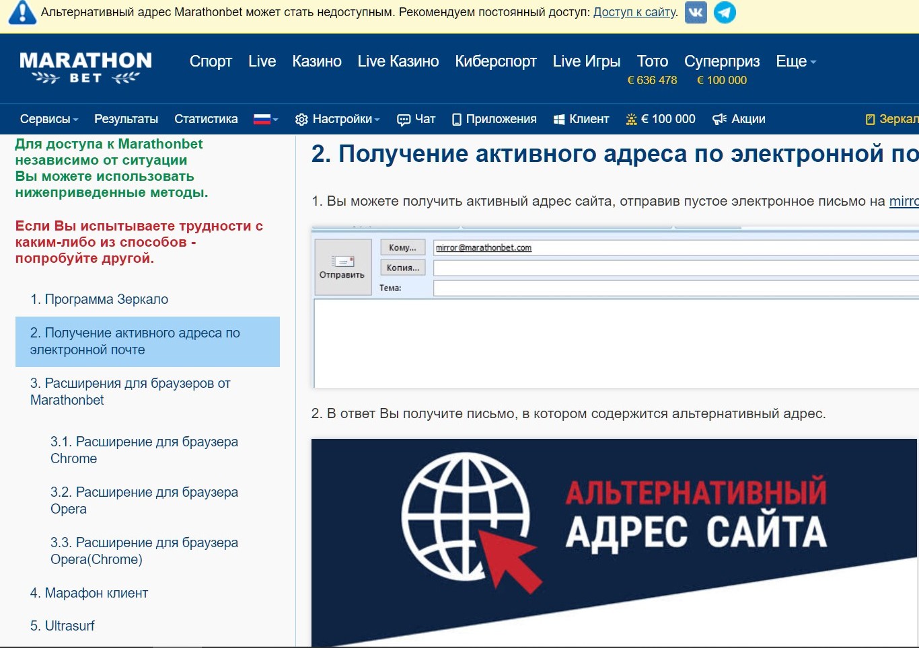Click the Marathonbet logo
Image resolution: width=919 pixels, height=648 pixels.
[x=85, y=68]
